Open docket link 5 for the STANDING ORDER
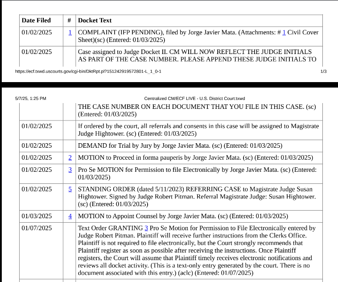This screenshot has height=282, width=338. pos(70,189)
